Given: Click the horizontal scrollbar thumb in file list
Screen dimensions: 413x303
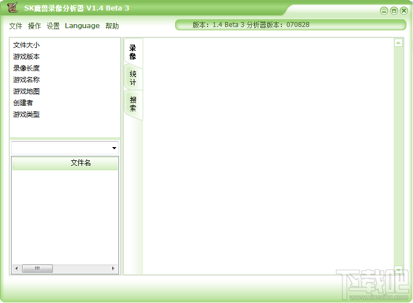Looking at the screenshot, I should [x=37, y=268].
